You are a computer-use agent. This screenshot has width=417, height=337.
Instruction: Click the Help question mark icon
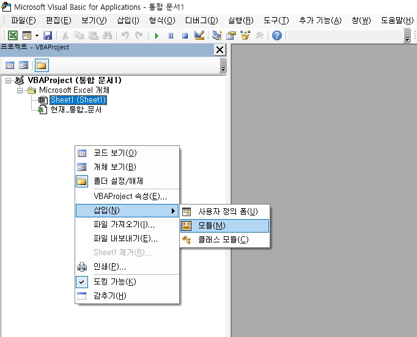point(277,35)
